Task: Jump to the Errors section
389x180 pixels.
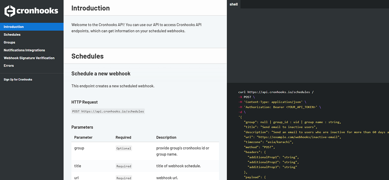Action: [x=9, y=65]
